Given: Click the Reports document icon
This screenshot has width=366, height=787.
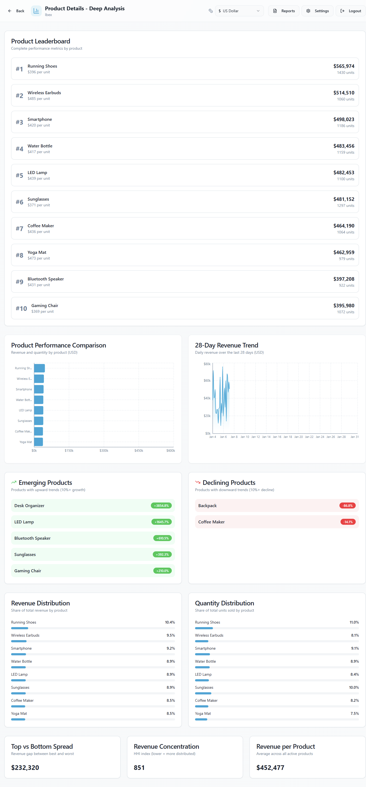Looking at the screenshot, I should (275, 11).
